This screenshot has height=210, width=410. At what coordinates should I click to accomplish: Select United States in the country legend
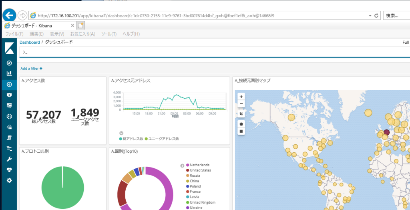pos(198,170)
